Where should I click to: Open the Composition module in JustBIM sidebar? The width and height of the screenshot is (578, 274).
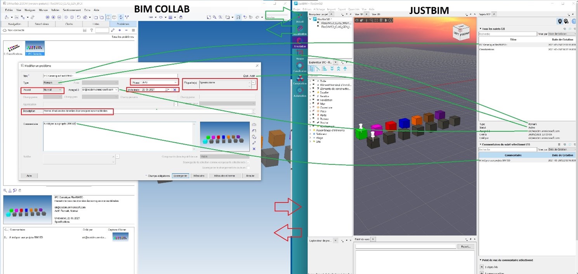coord(300,80)
